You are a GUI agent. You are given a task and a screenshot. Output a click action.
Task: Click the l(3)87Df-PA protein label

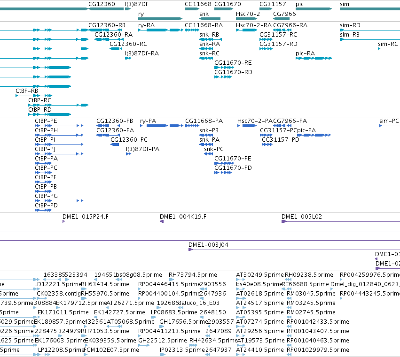142,149
